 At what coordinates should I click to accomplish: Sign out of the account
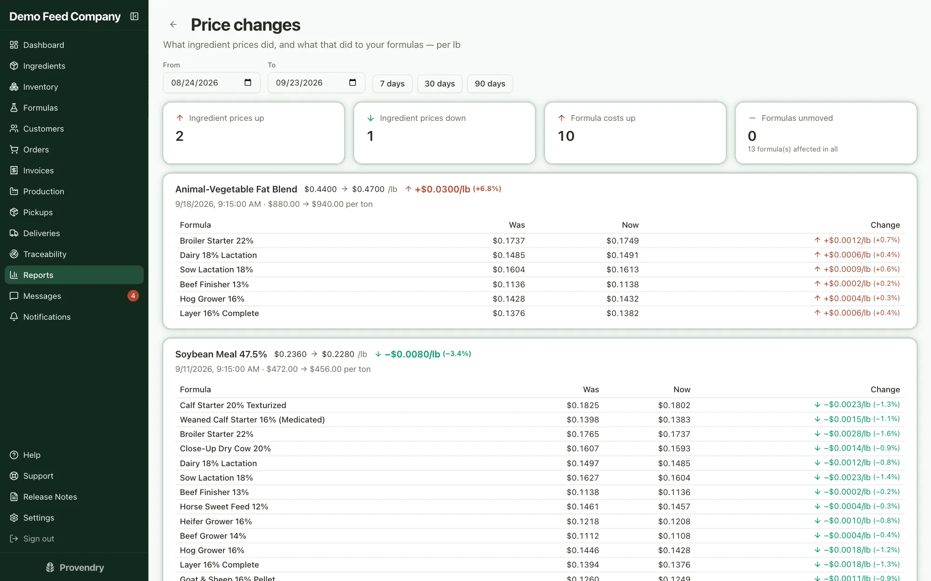coord(74,538)
